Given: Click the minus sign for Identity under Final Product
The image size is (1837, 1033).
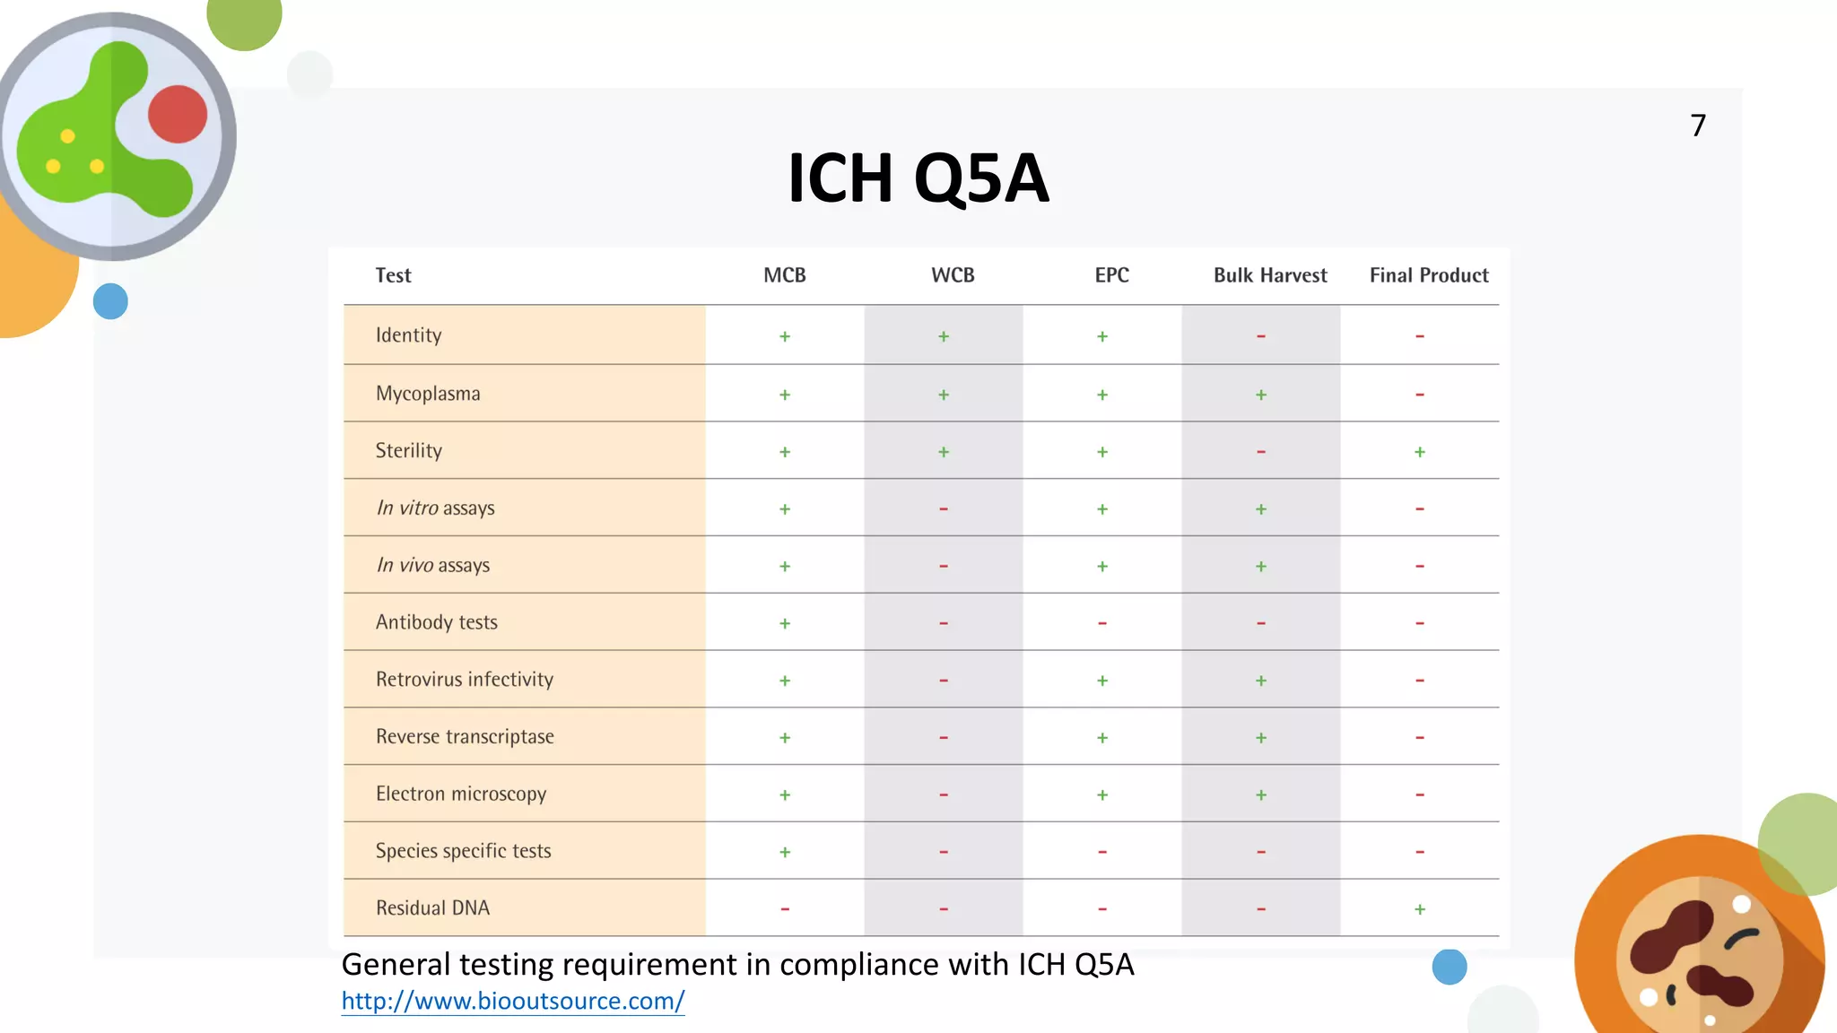Looking at the screenshot, I should point(1420,336).
